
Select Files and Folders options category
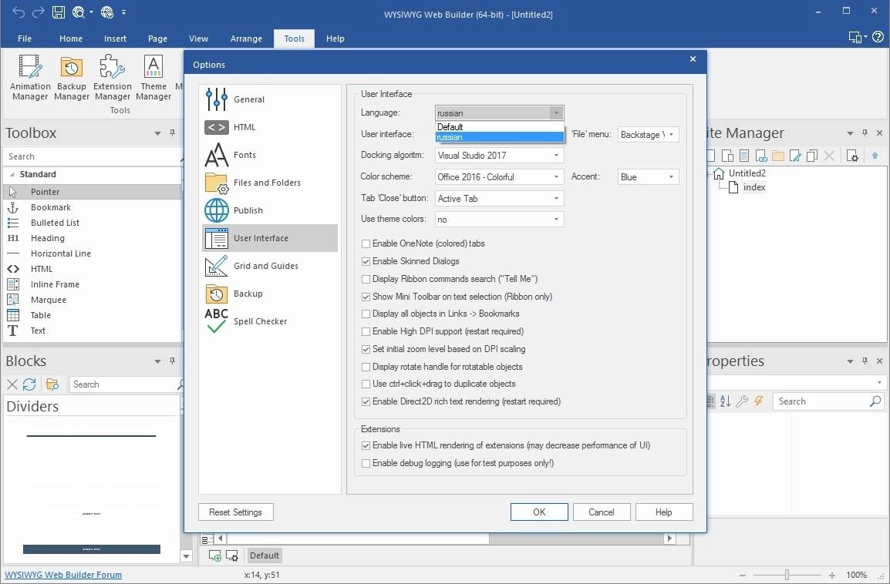pyautogui.click(x=270, y=183)
